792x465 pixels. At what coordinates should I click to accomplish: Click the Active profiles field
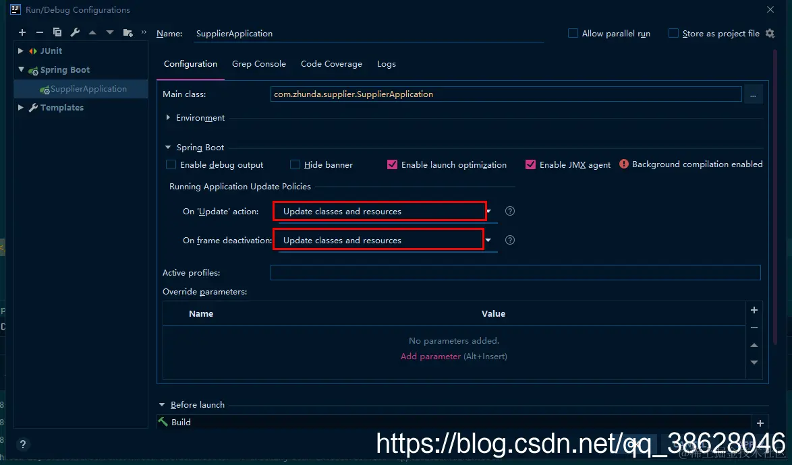[515, 273]
